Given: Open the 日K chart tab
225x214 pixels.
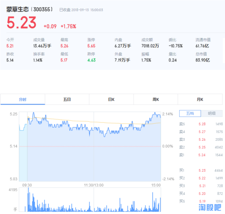Looking at the screenshot, I should point(111,99).
